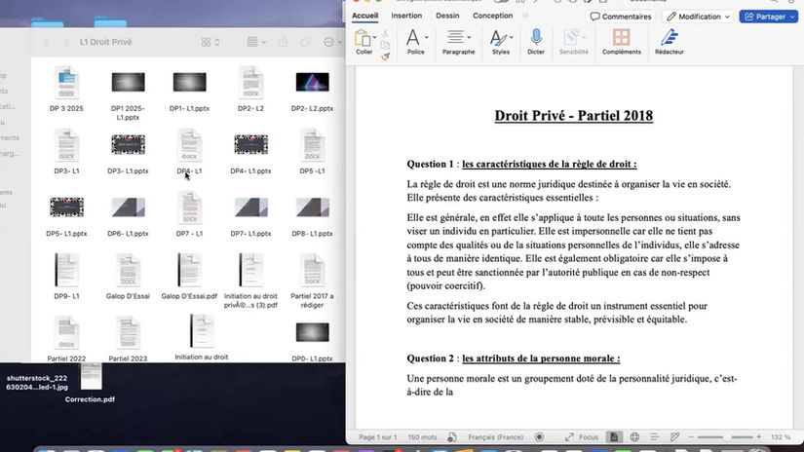Click the Coller paste icon in Word
804x452 pixels.
[x=363, y=38]
